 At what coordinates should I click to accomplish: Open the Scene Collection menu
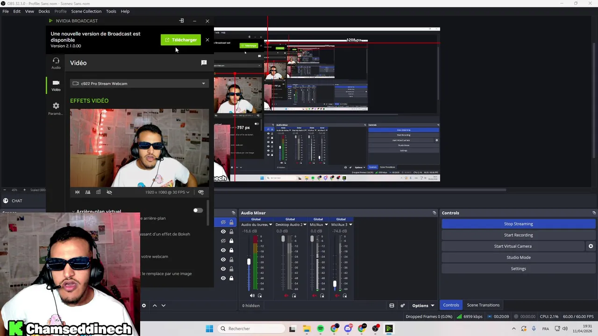86,11
